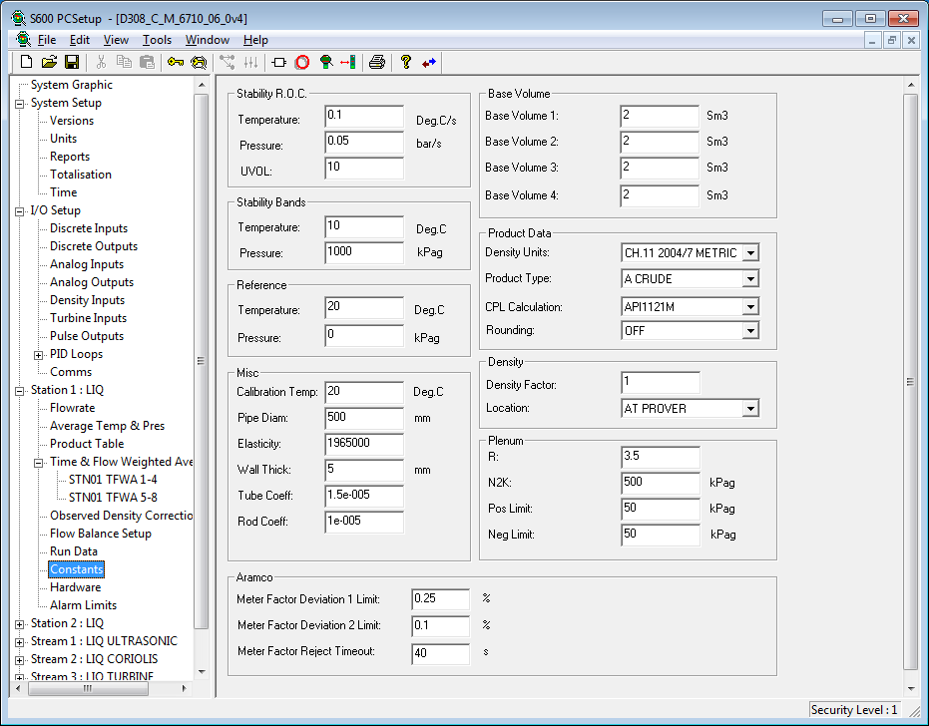
Task: Click the Stability R.O.C. Temperature field
Action: 364,116
